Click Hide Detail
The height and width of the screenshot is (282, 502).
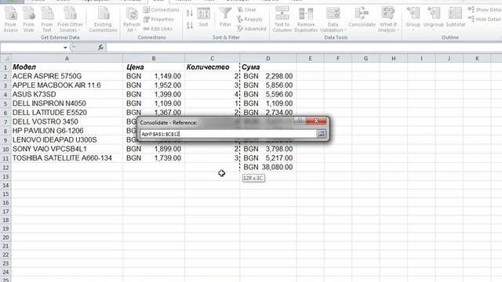pos(485,19)
